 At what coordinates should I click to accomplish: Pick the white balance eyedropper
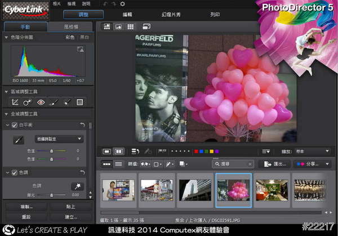17,140
